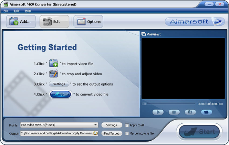Click the Output path text field

pos(57,133)
